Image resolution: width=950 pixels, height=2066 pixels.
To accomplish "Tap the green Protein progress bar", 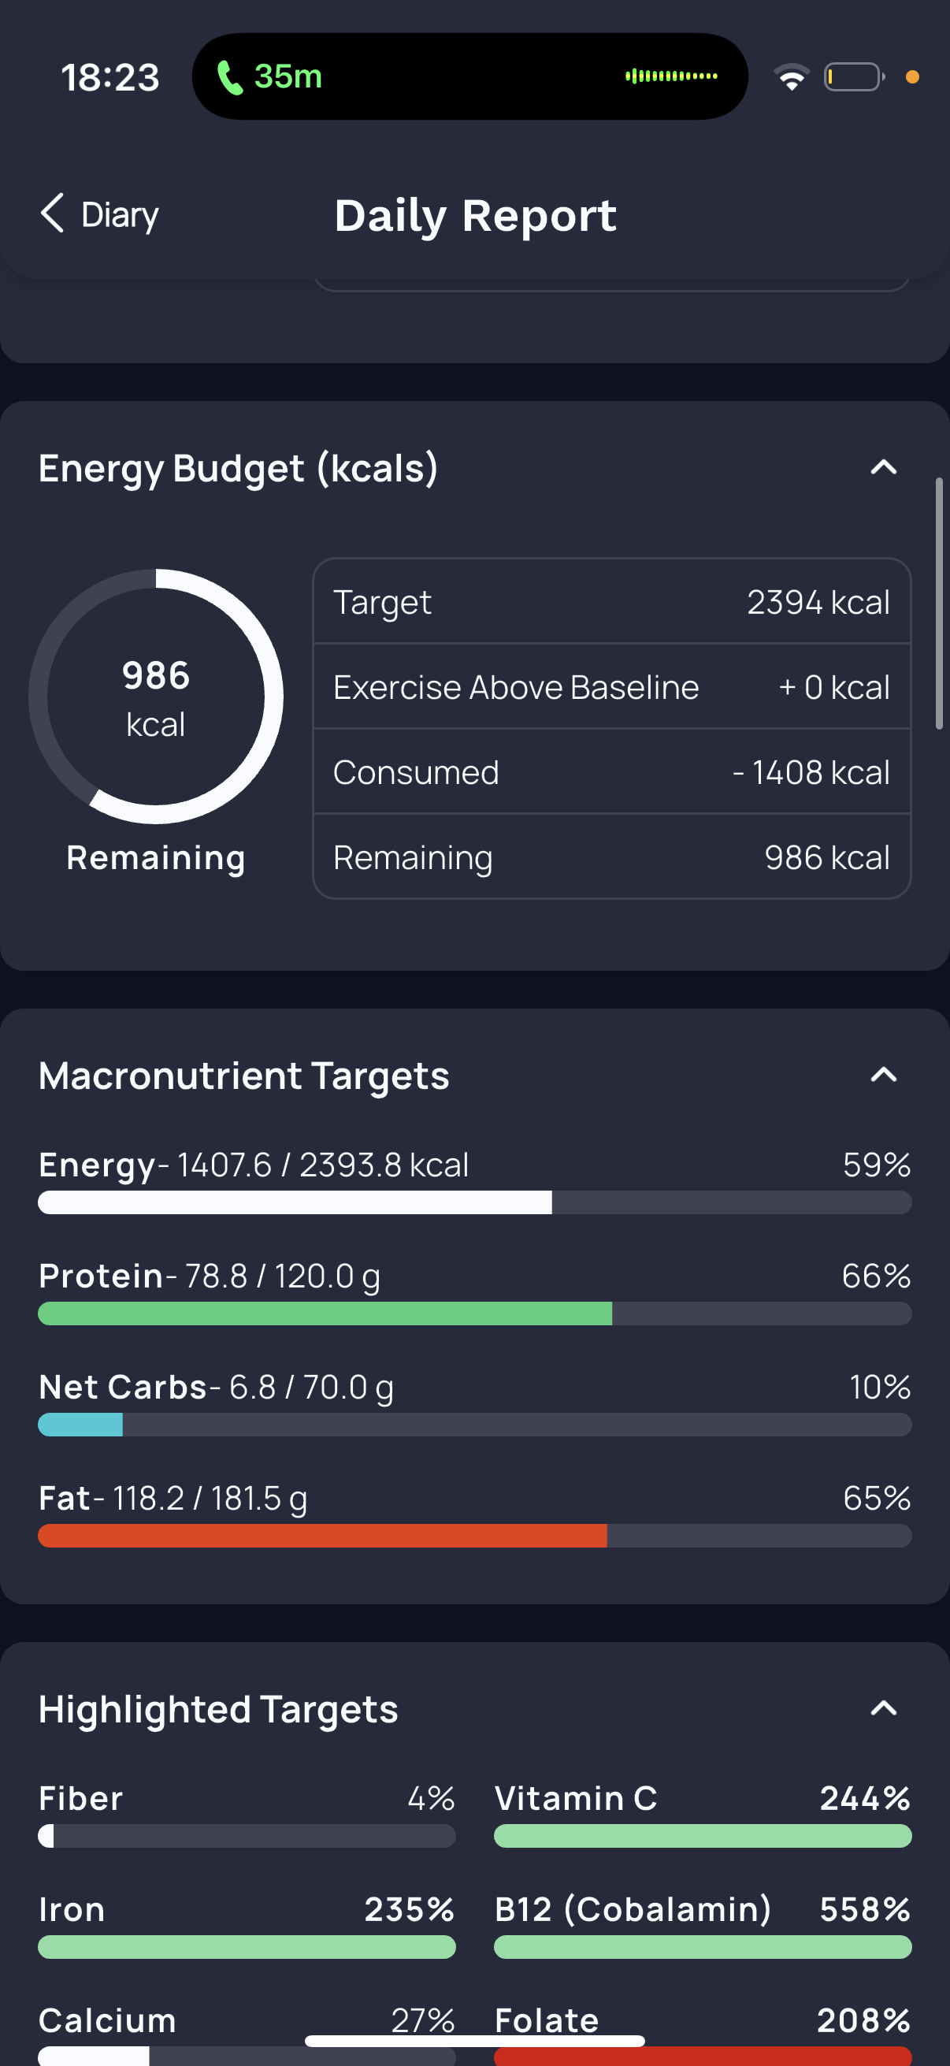I will 474,1313.
